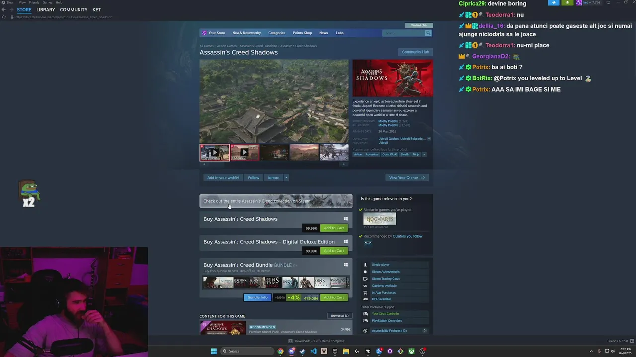Click the HDR available icon
Viewport: 636px width, 357px height.
click(365, 299)
